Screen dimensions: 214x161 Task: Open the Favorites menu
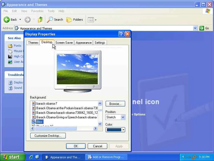(x=37, y=11)
